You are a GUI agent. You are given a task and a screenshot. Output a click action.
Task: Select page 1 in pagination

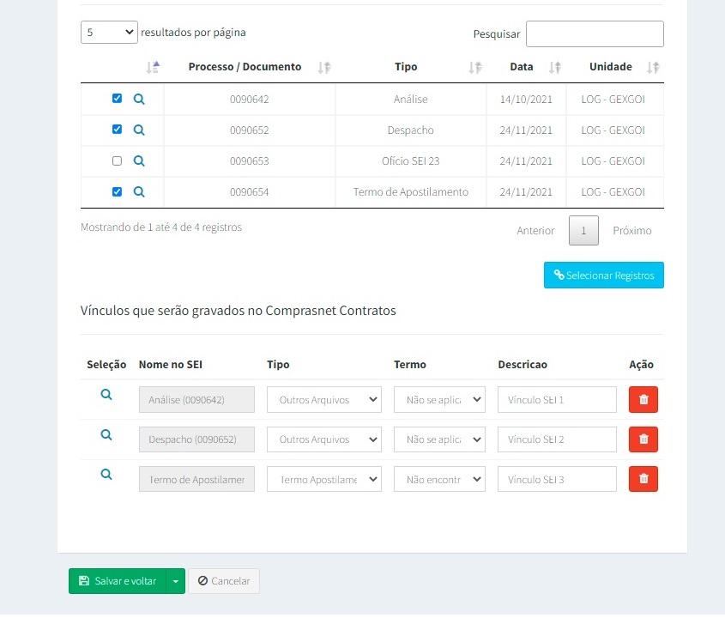click(x=583, y=230)
